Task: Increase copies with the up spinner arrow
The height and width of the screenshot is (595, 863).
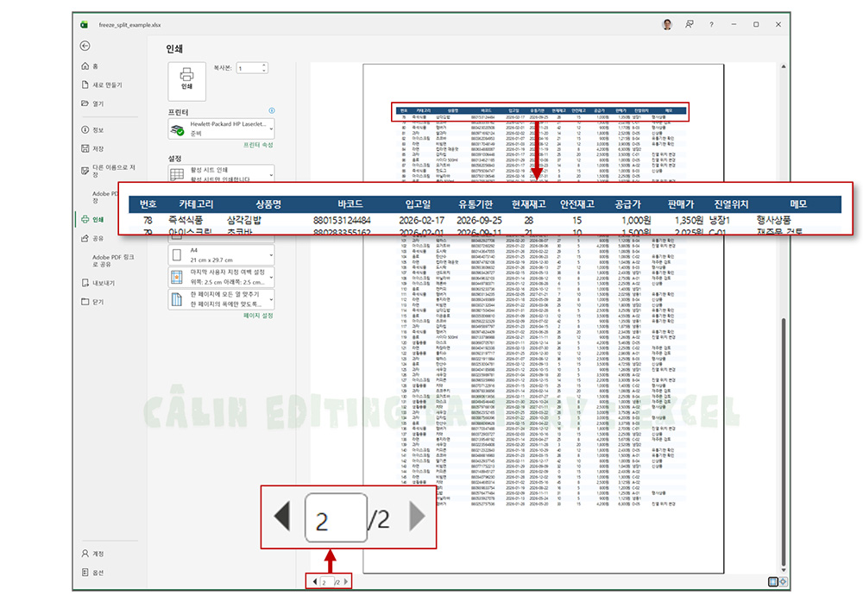Action: tap(264, 66)
